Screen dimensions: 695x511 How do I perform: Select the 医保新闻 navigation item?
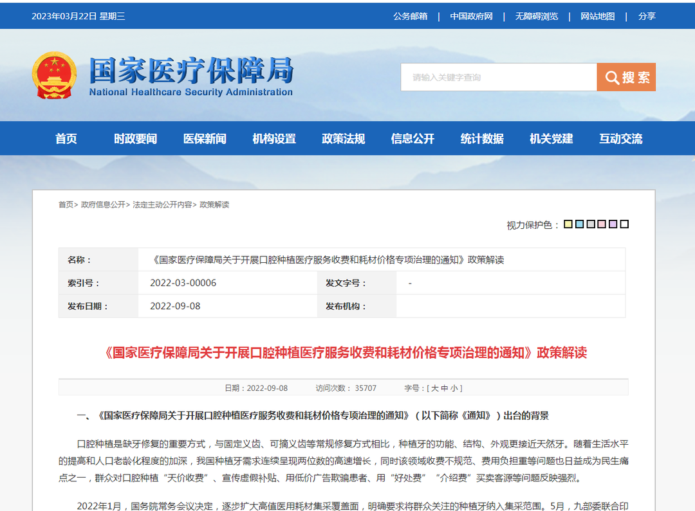click(203, 138)
